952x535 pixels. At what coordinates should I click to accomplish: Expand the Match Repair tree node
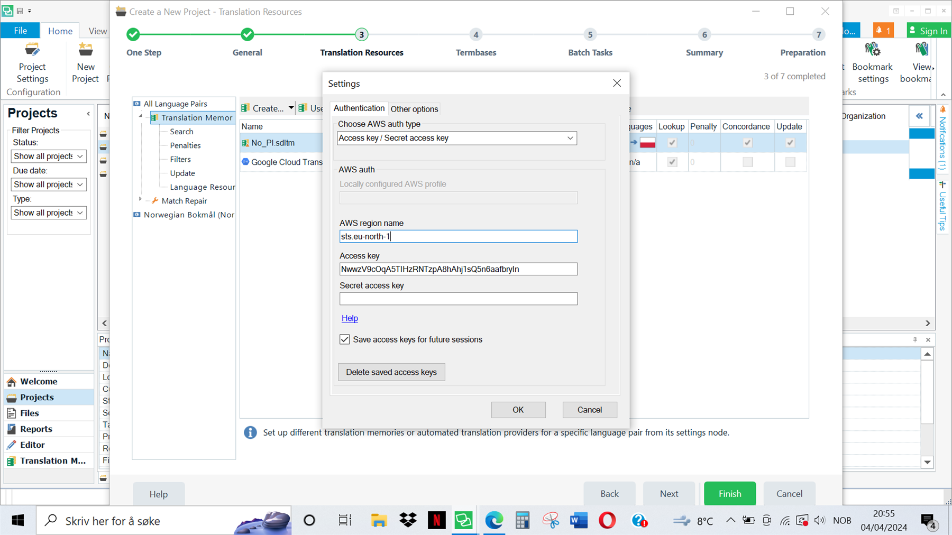pyautogui.click(x=141, y=200)
